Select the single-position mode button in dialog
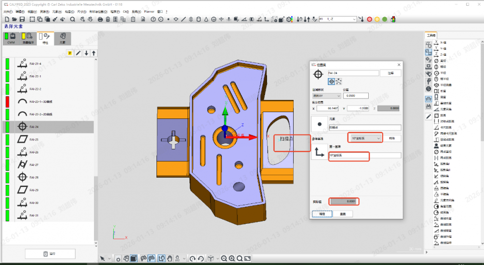484x265 pixels. (331, 82)
